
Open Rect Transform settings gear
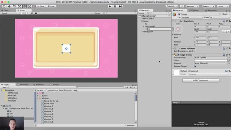tap(230, 21)
